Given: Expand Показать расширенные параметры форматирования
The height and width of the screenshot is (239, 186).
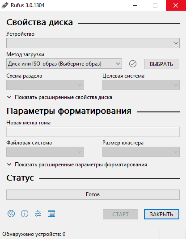Looking at the screenshot, I should pos(77,165).
